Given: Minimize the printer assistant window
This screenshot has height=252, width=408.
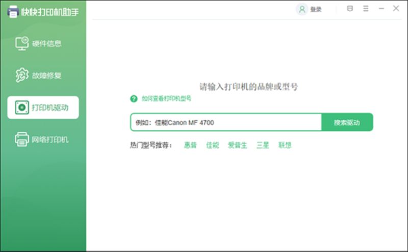Looking at the screenshot, I should [x=381, y=9].
